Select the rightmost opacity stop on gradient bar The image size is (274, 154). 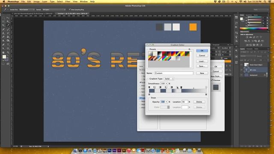click(206, 87)
